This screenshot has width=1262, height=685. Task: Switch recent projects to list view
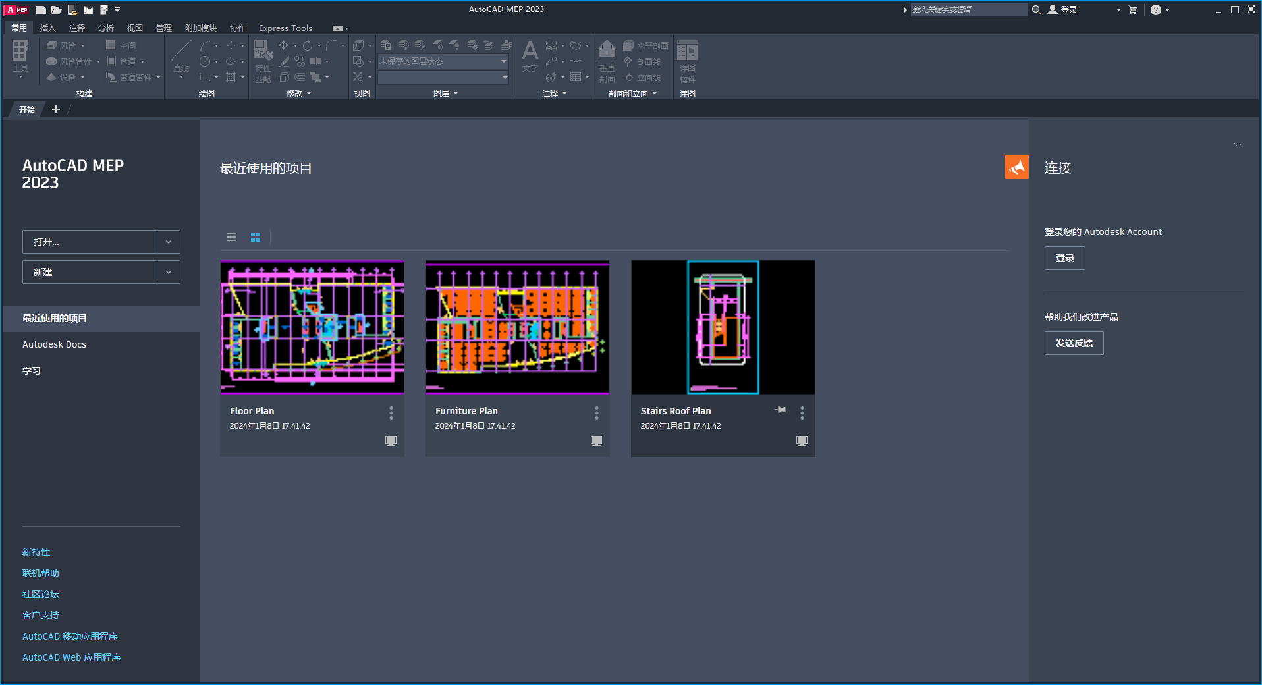tap(231, 237)
